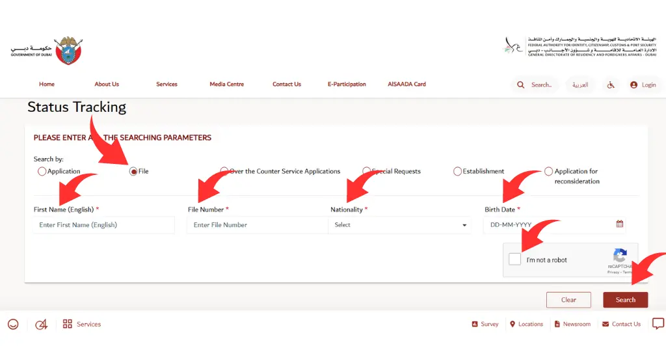Click the happiness smiley face icon
This screenshot has height=363, width=666.
(x=13, y=325)
